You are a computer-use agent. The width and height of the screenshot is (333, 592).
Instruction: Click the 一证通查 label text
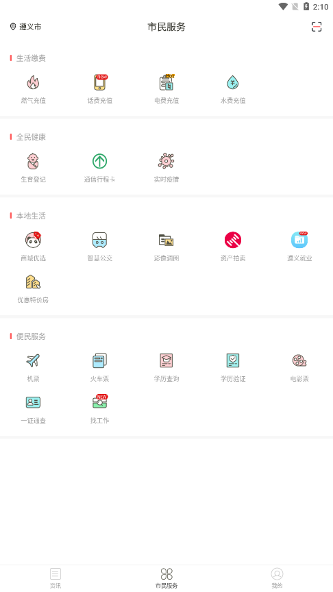click(x=33, y=421)
